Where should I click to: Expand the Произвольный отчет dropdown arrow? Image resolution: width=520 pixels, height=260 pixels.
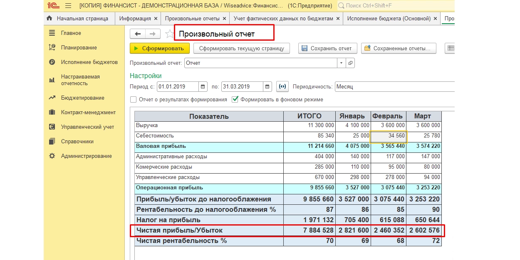pos(341,63)
